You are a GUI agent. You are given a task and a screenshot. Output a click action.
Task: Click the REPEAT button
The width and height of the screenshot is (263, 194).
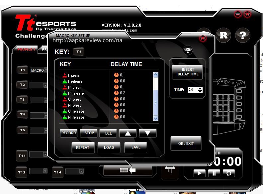tap(83, 147)
